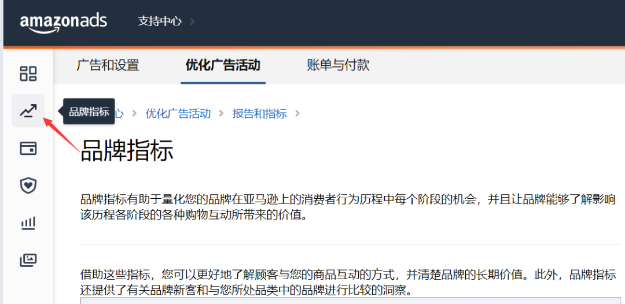Click the paragraph starting 品牌指标有助于量化

(348, 207)
